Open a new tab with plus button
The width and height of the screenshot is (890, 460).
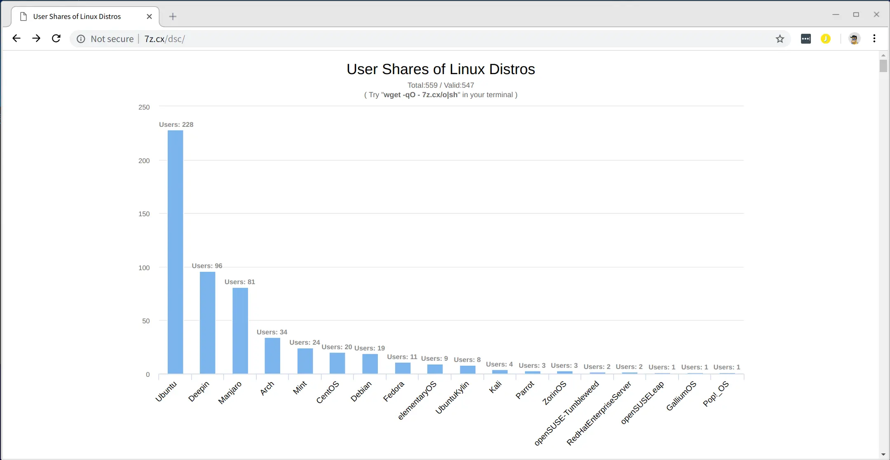173,16
